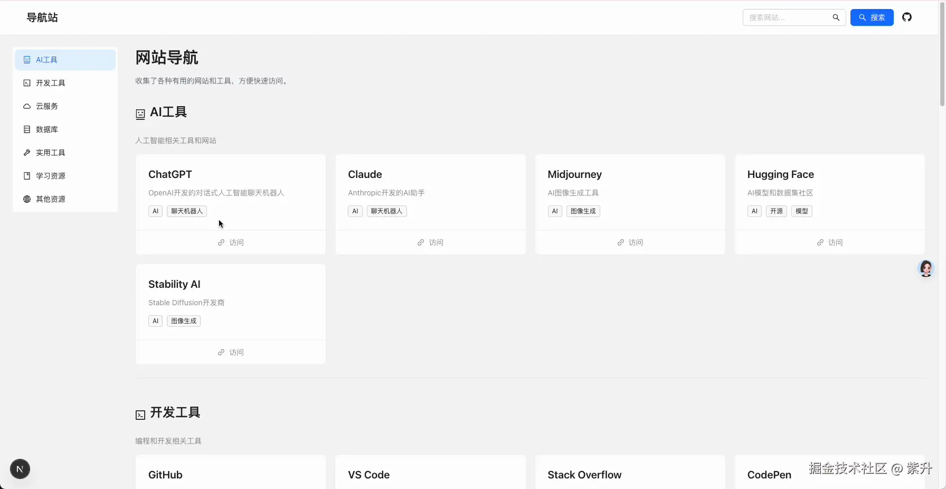Select the AI工具 sidebar icon
Screen dimensions: 946x489
pos(26,60)
